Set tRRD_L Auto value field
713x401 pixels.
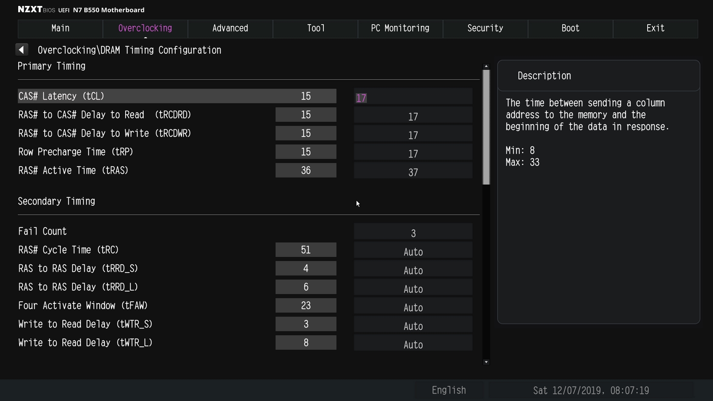point(413,288)
